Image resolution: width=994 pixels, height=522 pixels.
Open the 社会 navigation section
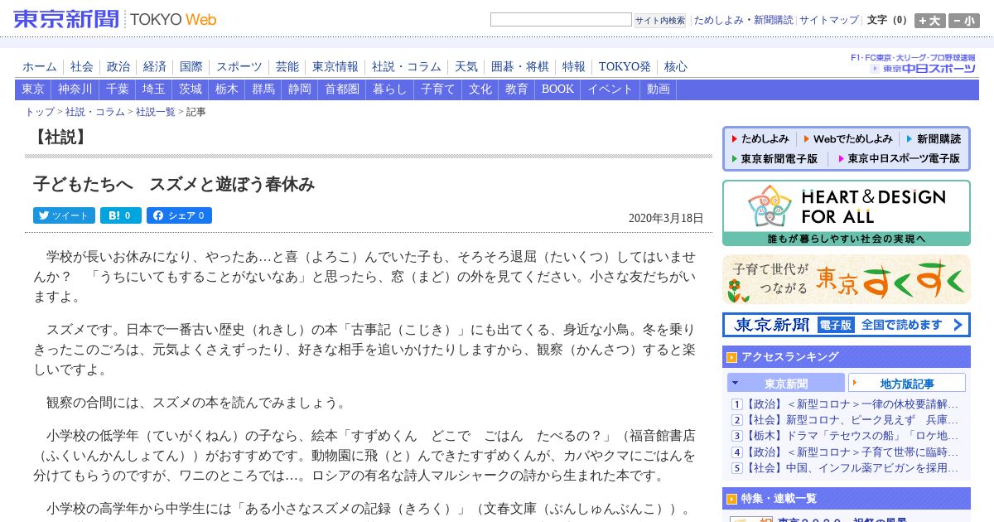click(82, 67)
